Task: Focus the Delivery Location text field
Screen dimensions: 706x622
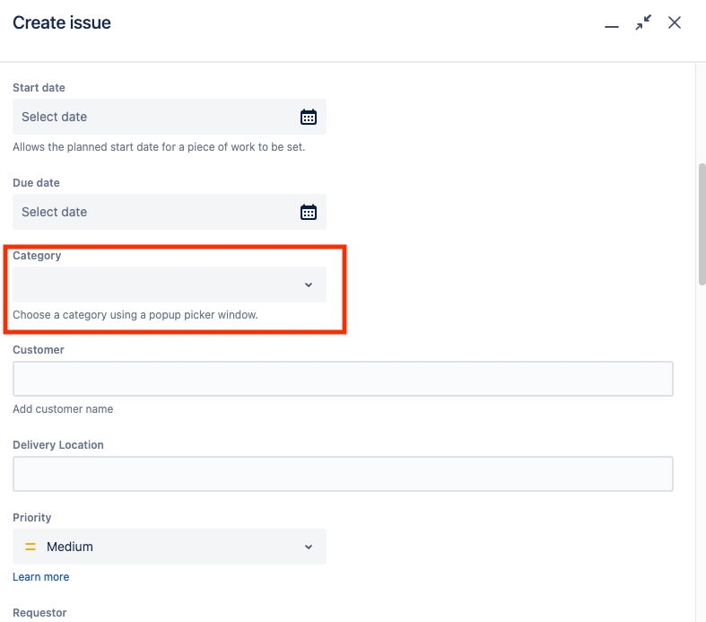Action: 343,474
